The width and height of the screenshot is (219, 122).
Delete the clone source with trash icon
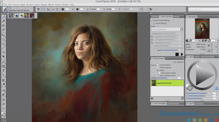point(182,98)
